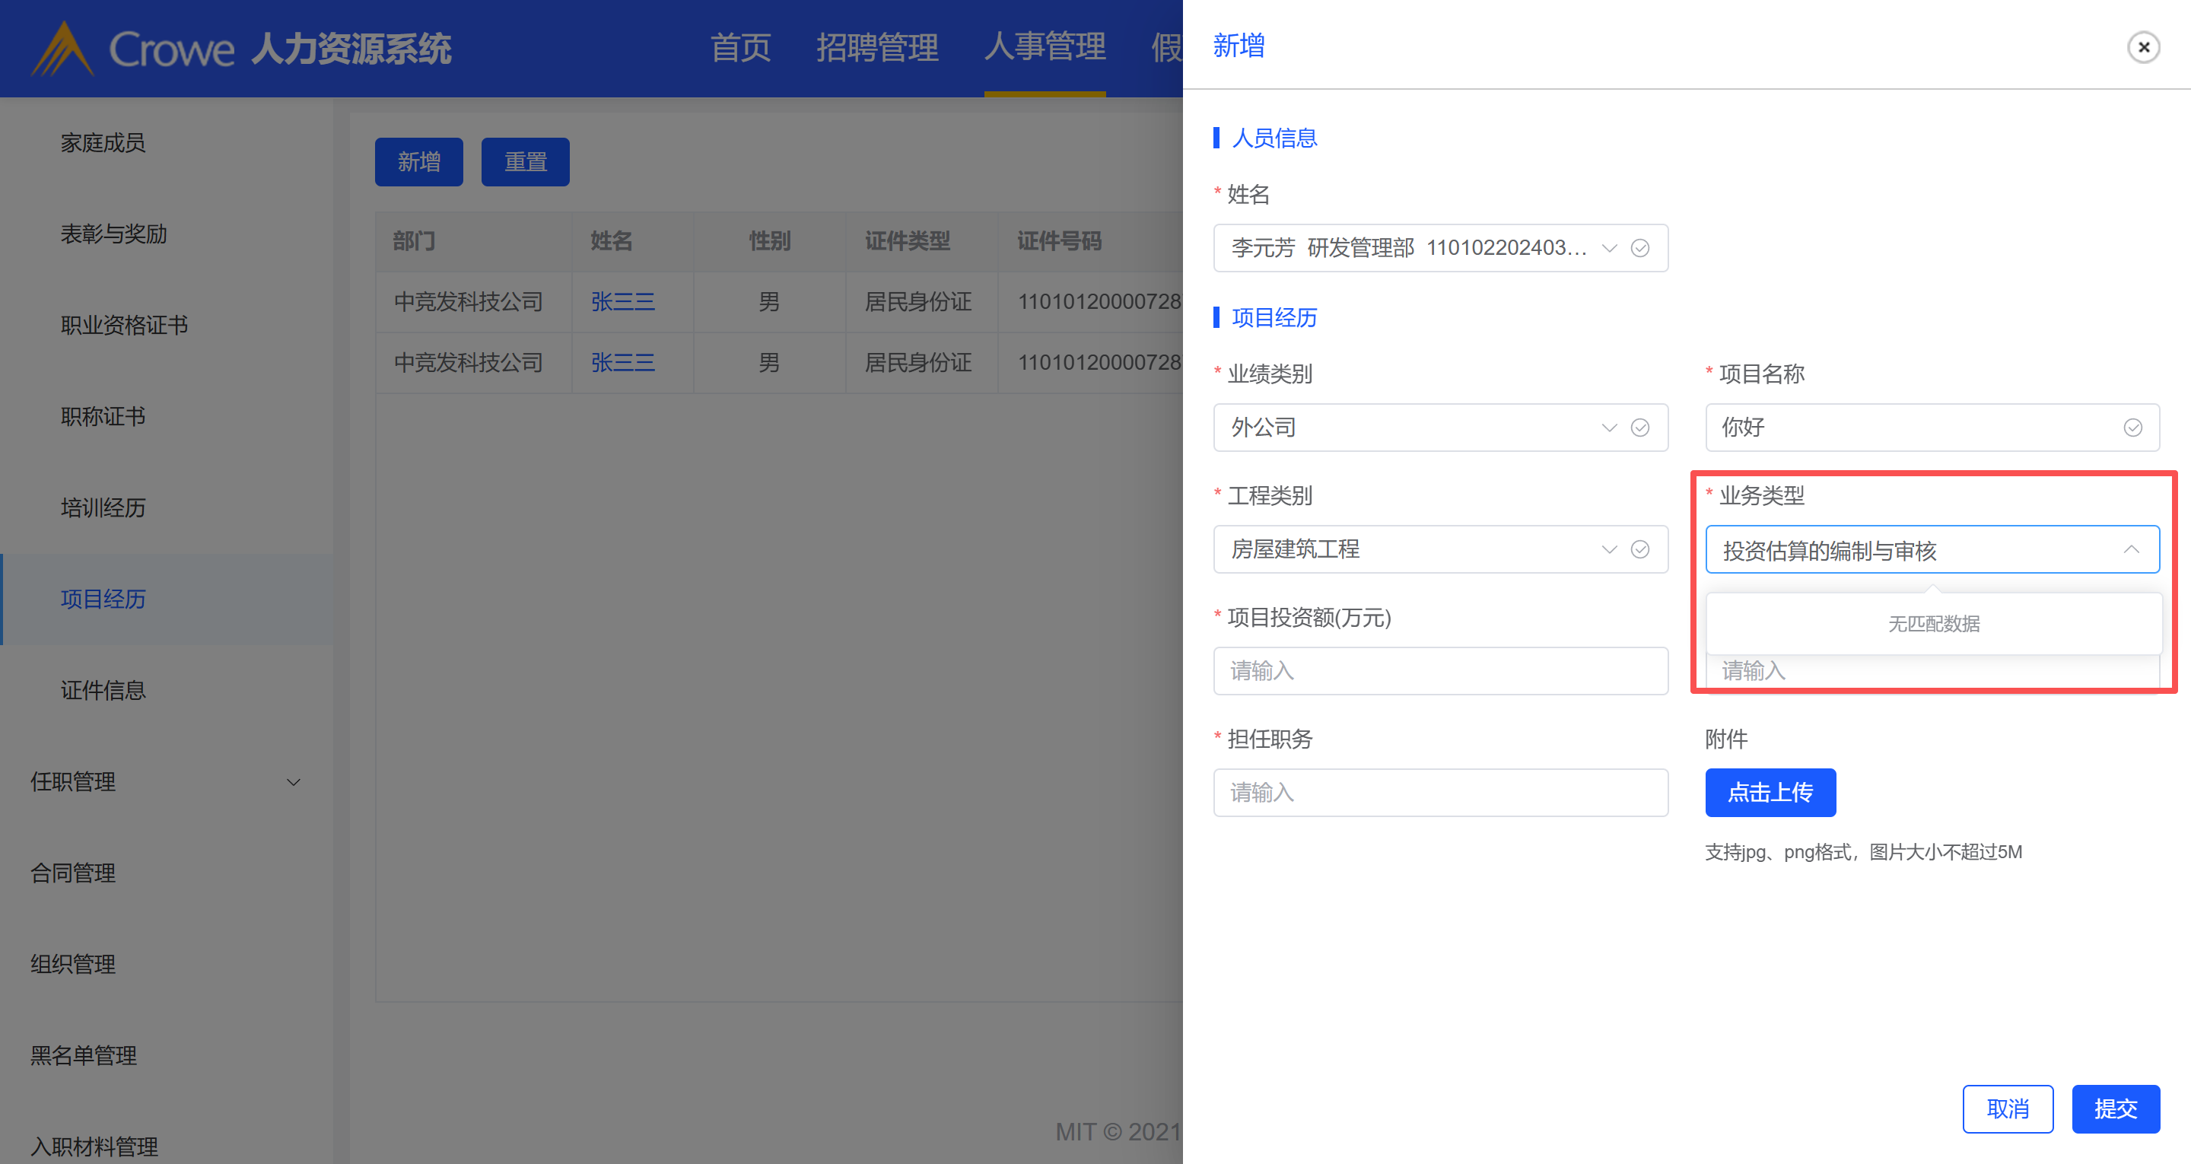
Task: Open the 姓名 select dropdown arrow
Action: (x=1608, y=247)
